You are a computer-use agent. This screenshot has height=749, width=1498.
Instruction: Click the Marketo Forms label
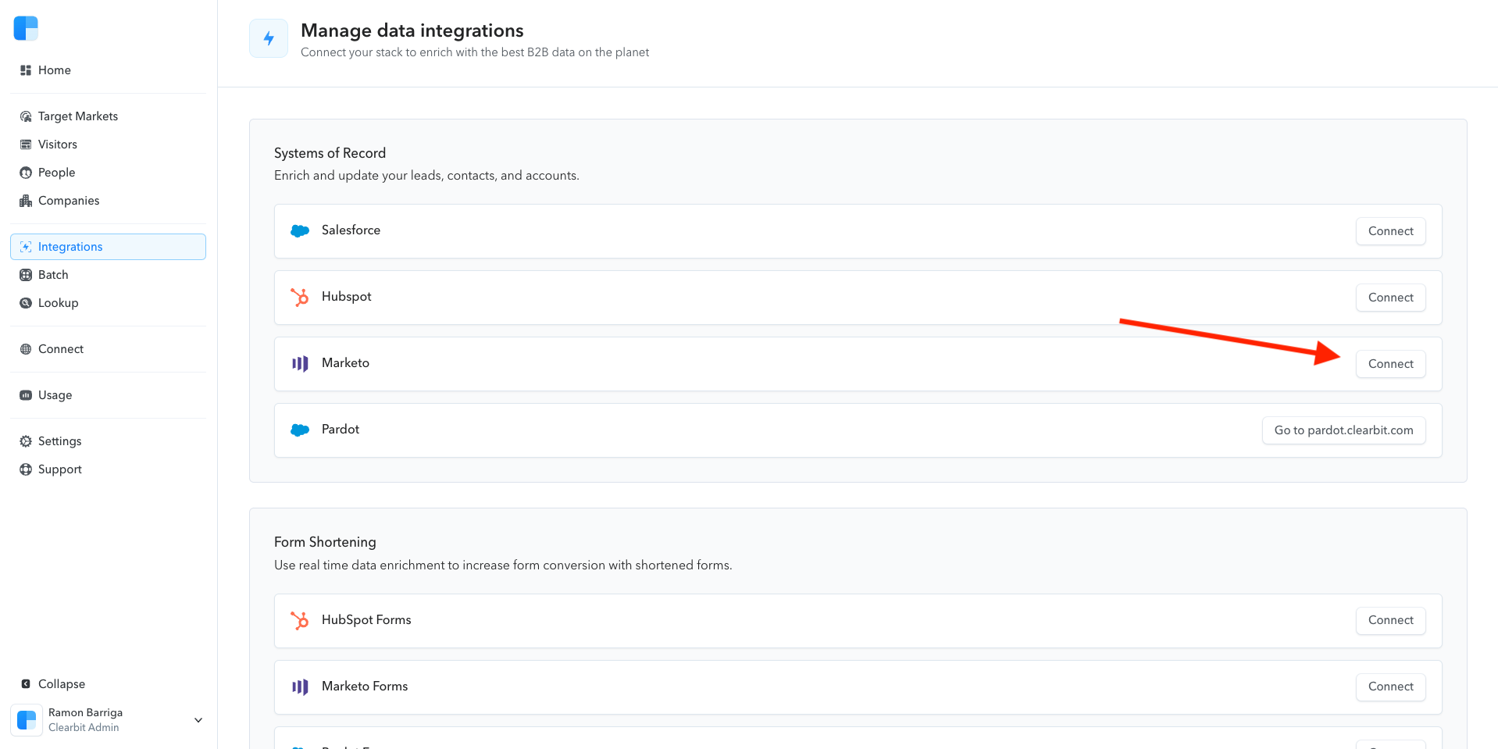[365, 687]
